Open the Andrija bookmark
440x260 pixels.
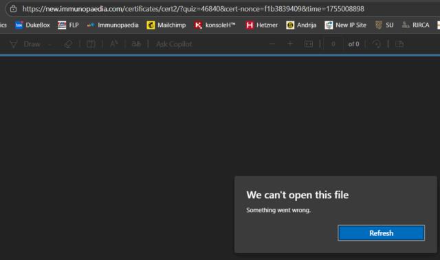pos(301,25)
